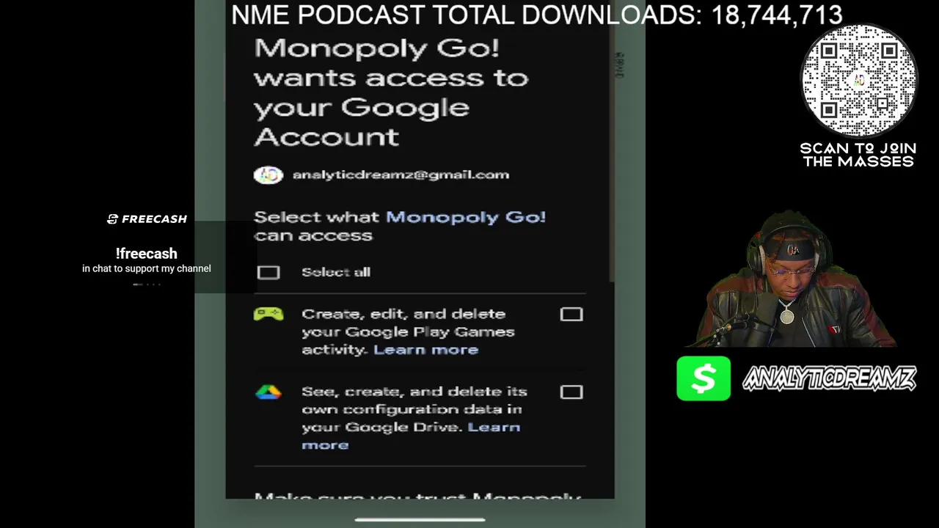Image resolution: width=939 pixels, height=528 pixels.
Task: Click the Scan to join the masses text
Action: (858, 155)
